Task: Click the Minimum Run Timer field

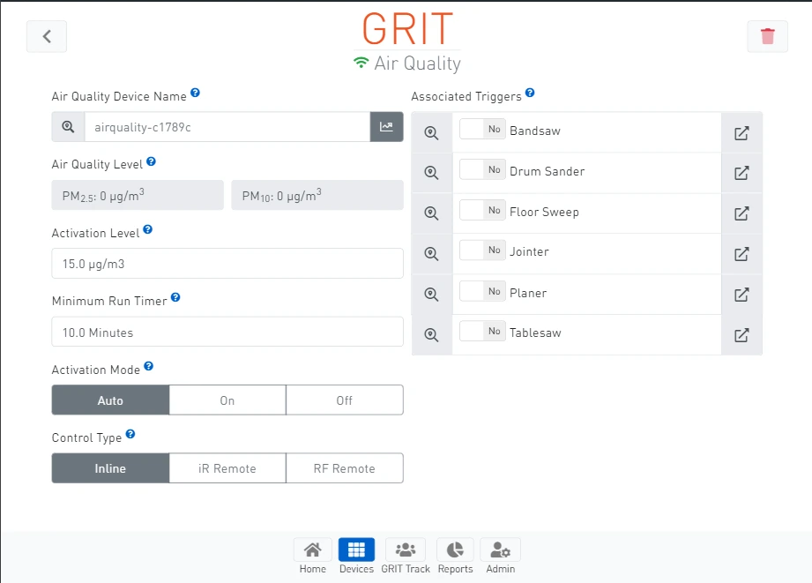Action: click(x=227, y=333)
